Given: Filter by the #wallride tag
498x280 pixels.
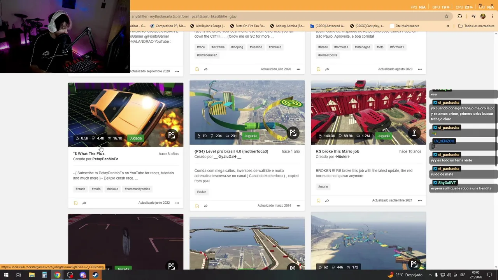Looking at the screenshot, I should (x=256, y=47).
